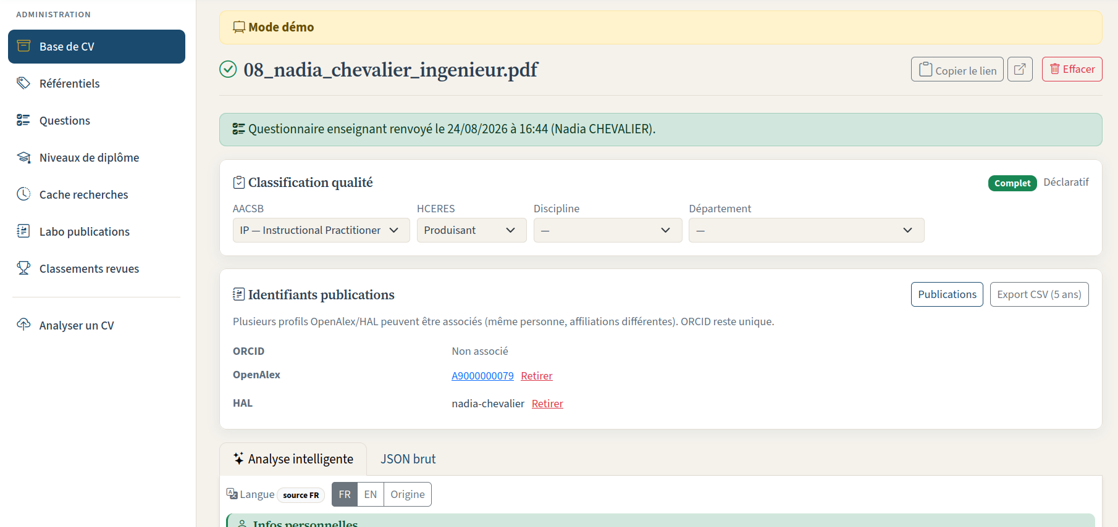Screen dimensions: 1118x527
Task: Click the Langue translate icon
Action: click(x=232, y=494)
